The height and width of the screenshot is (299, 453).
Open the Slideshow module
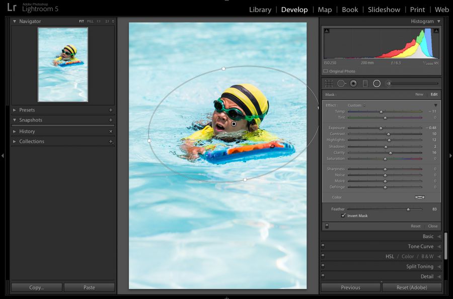(x=384, y=10)
